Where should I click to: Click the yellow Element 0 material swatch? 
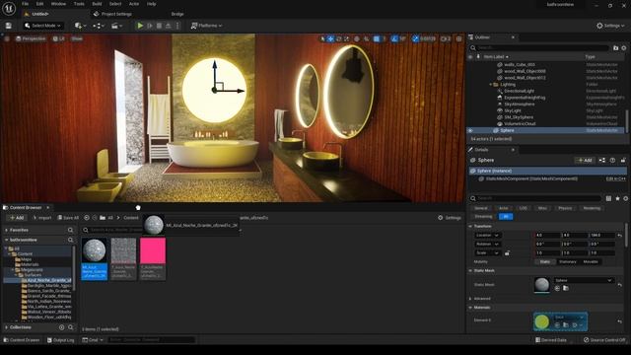coord(542,321)
